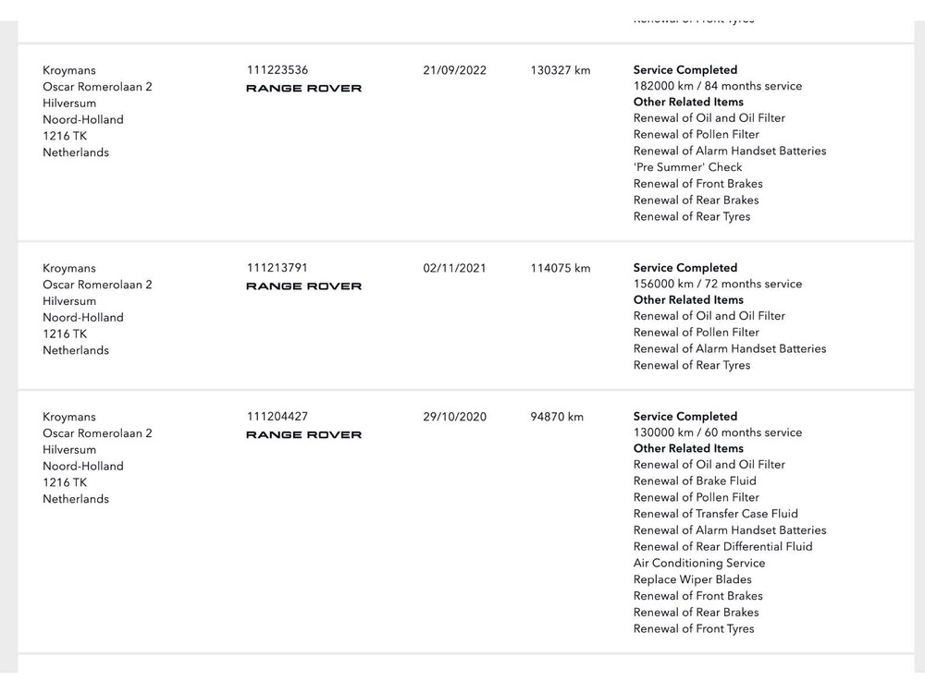Click the Range Rover logo under 111223536
The width and height of the screenshot is (925, 693).
[x=303, y=89]
